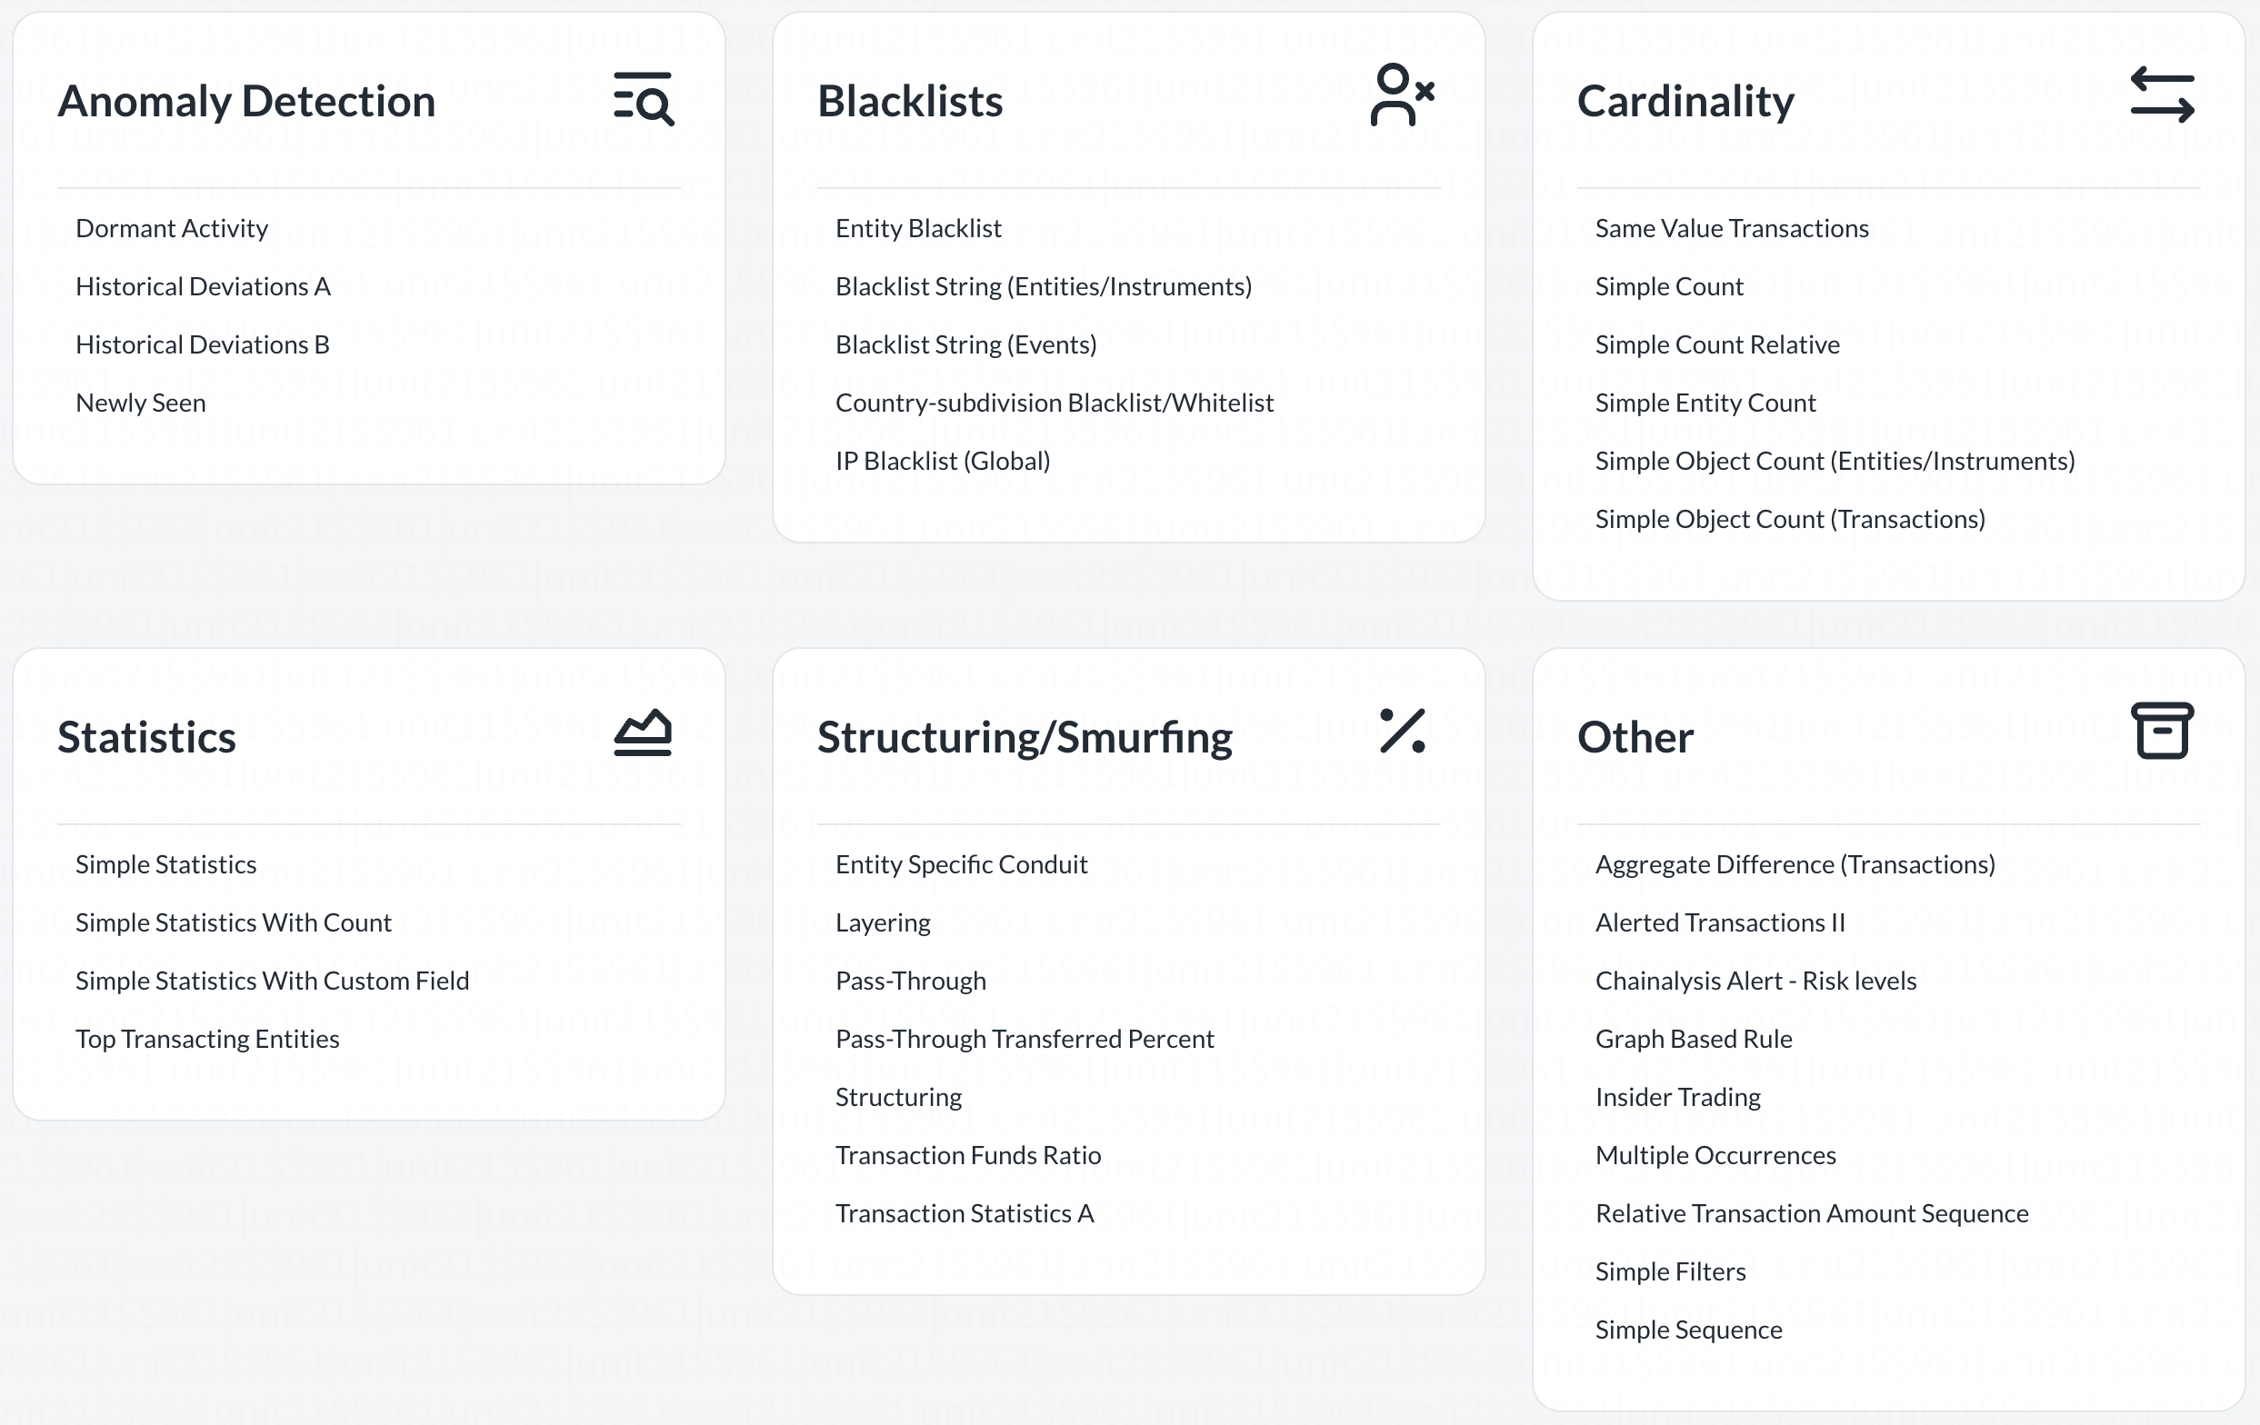Click the Anomaly Detection search-list icon
This screenshot has height=1425, width=2260.
click(644, 97)
